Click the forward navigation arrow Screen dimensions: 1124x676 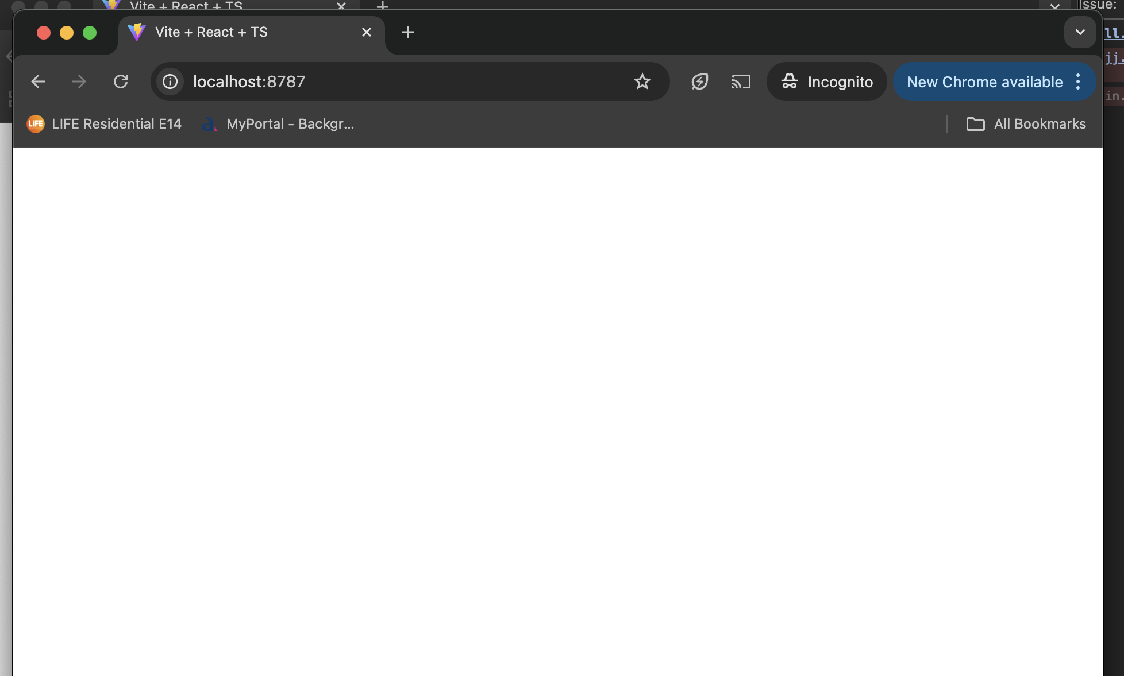(79, 81)
